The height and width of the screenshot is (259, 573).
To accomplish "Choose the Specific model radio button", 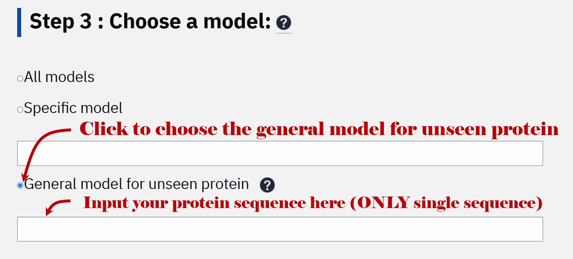I will click(20, 110).
